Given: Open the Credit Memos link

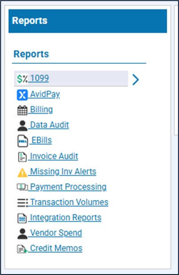Looking at the screenshot, I should click(56, 248).
